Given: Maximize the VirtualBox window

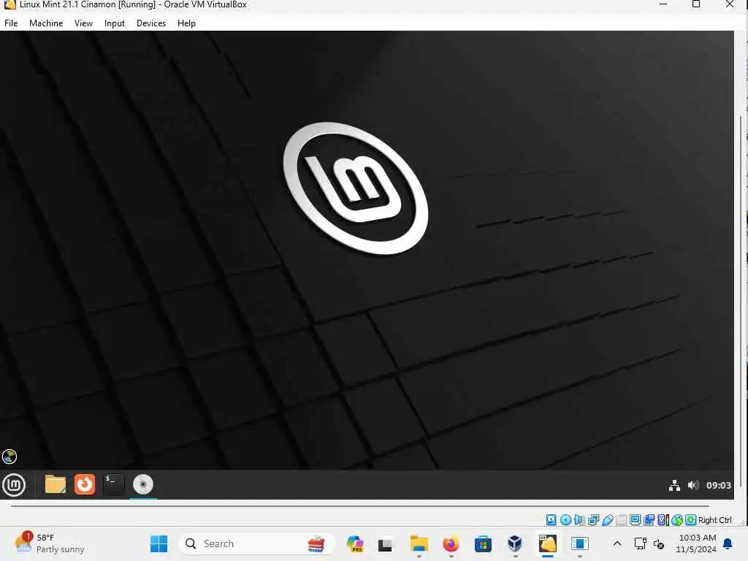Looking at the screenshot, I should point(696,4).
